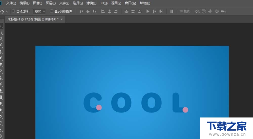The height and width of the screenshot is (139, 253).
Task: Select 3D camera zoom mode icon
Action: point(223,11)
